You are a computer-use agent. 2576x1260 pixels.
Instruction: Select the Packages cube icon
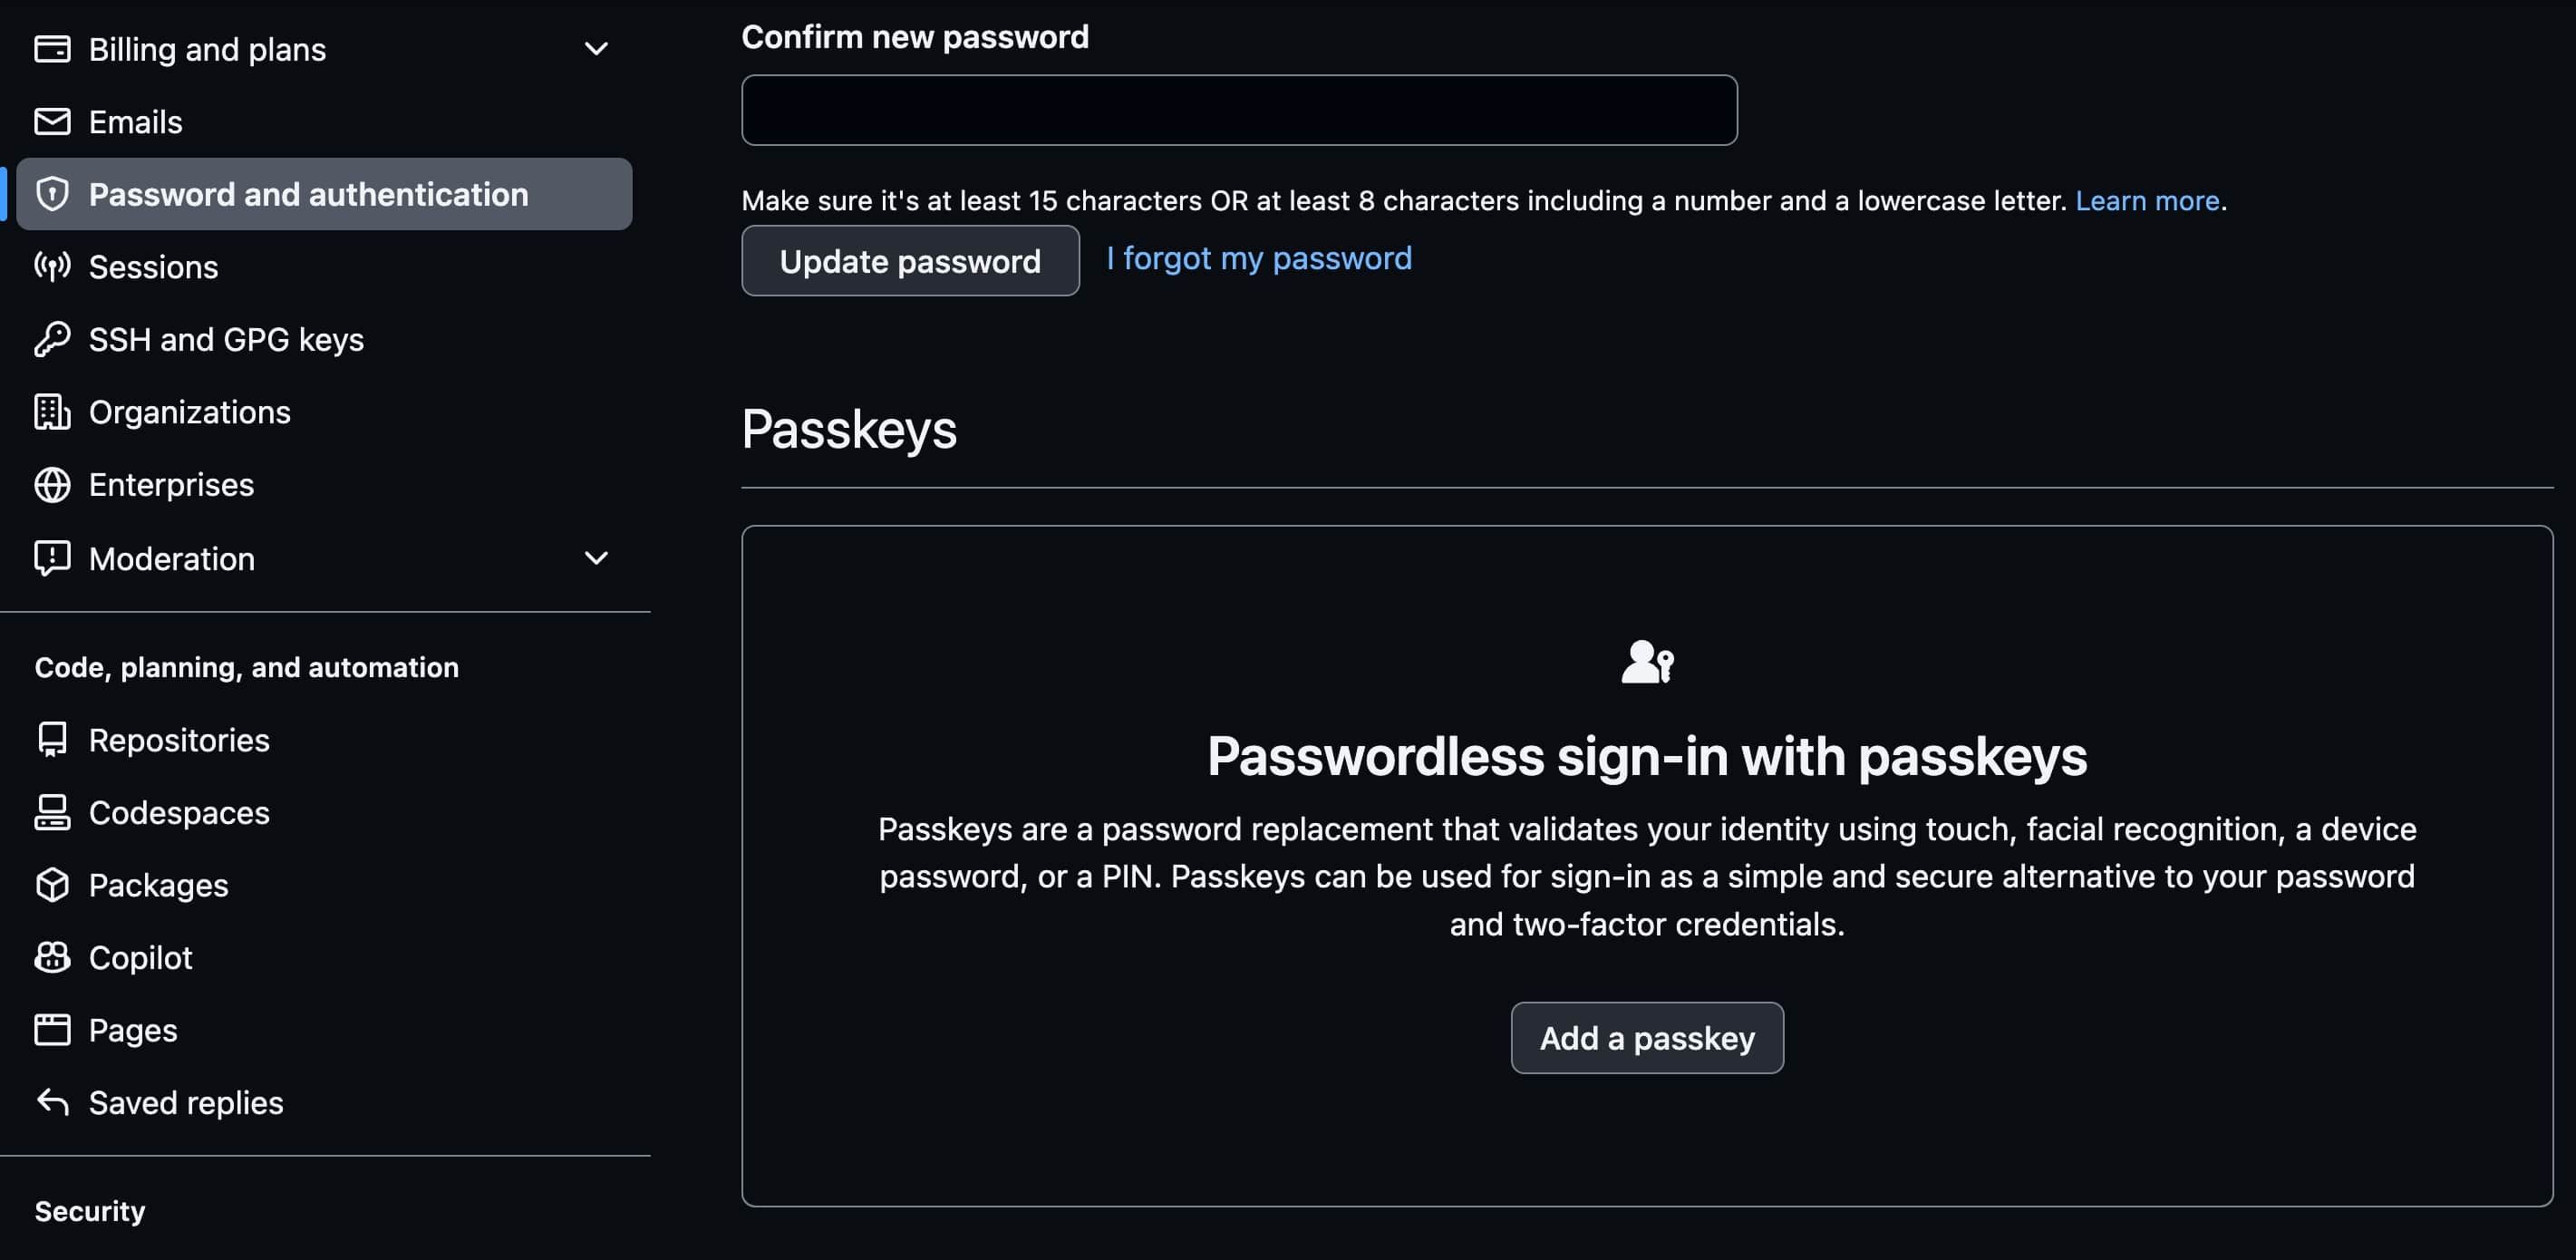point(52,884)
